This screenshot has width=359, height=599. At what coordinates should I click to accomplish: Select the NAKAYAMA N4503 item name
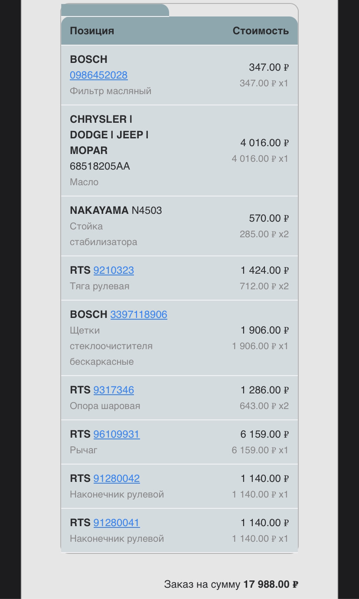(116, 210)
